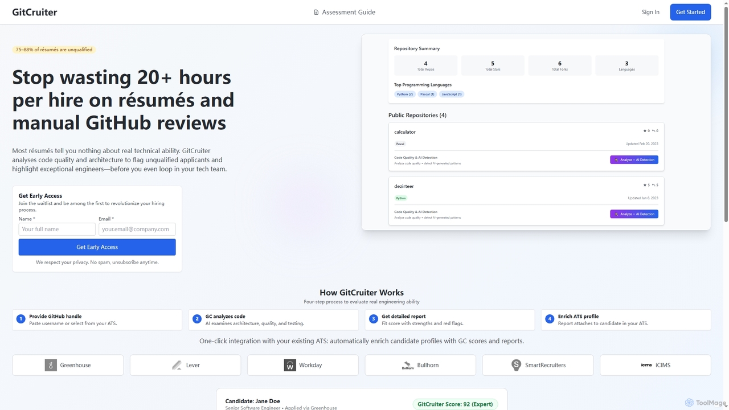Click the Total Stars stat card
729x410 pixels.
[x=493, y=65]
